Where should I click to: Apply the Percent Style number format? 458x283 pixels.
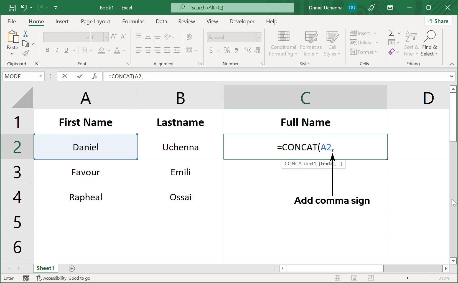227,50
